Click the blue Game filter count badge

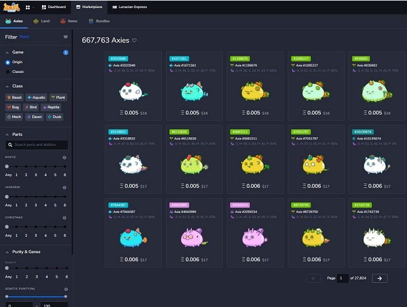(x=66, y=53)
